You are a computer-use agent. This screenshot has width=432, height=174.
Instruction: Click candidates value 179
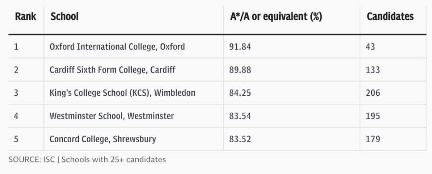click(x=373, y=139)
